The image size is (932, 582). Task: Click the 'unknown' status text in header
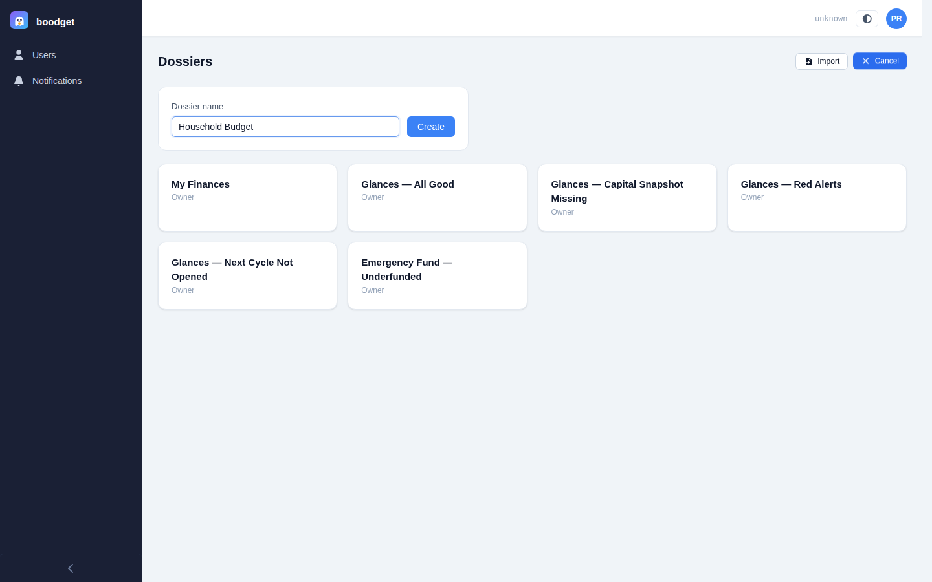point(831,19)
